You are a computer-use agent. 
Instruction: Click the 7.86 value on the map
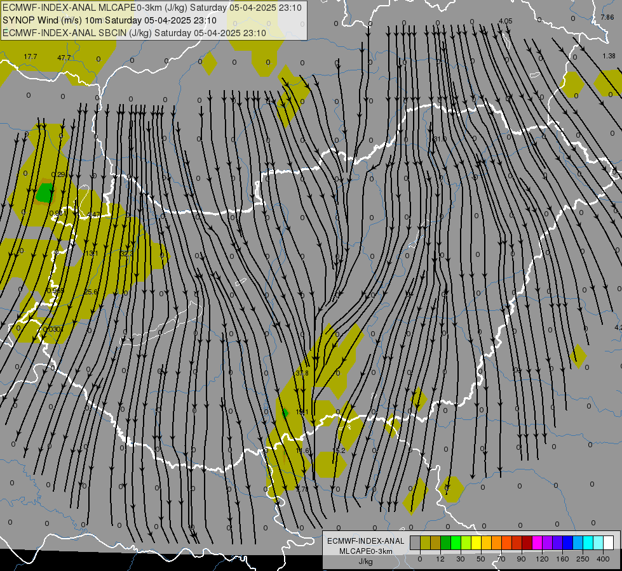(x=607, y=17)
